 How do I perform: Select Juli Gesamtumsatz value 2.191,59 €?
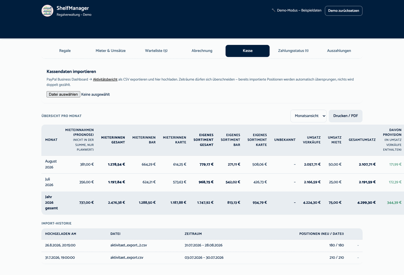coord(367,182)
